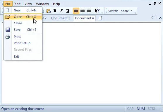Expand the theme toolbar options arrow

coord(135,13)
